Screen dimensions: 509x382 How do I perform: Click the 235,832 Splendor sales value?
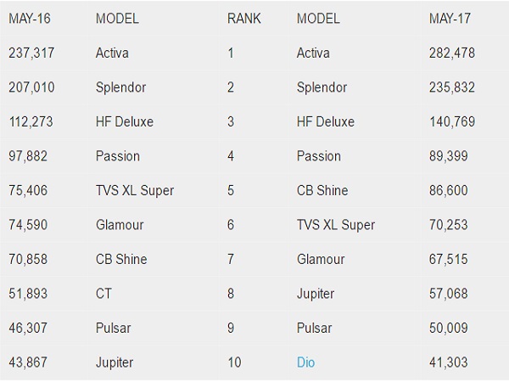coord(452,87)
